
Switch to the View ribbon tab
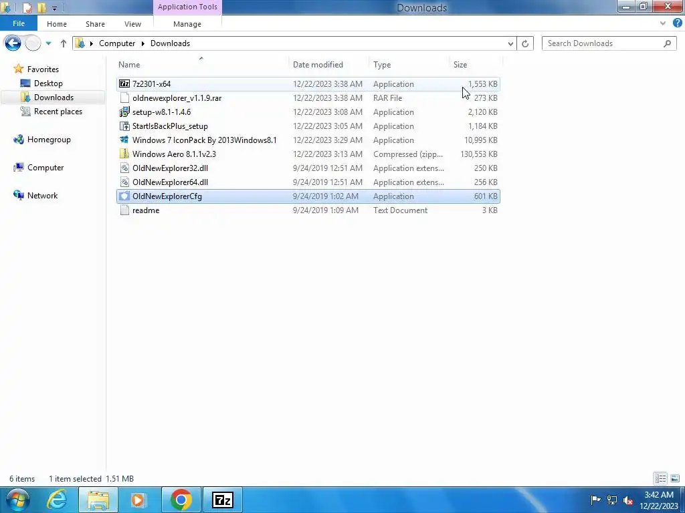(x=133, y=24)
